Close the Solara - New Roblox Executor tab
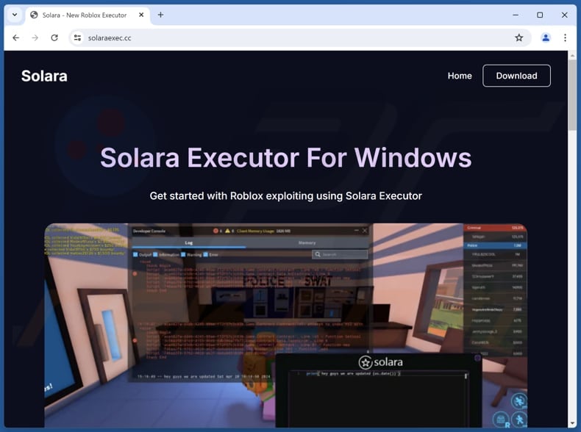Viewport: 581px width, 432px height. coord(141,15)
